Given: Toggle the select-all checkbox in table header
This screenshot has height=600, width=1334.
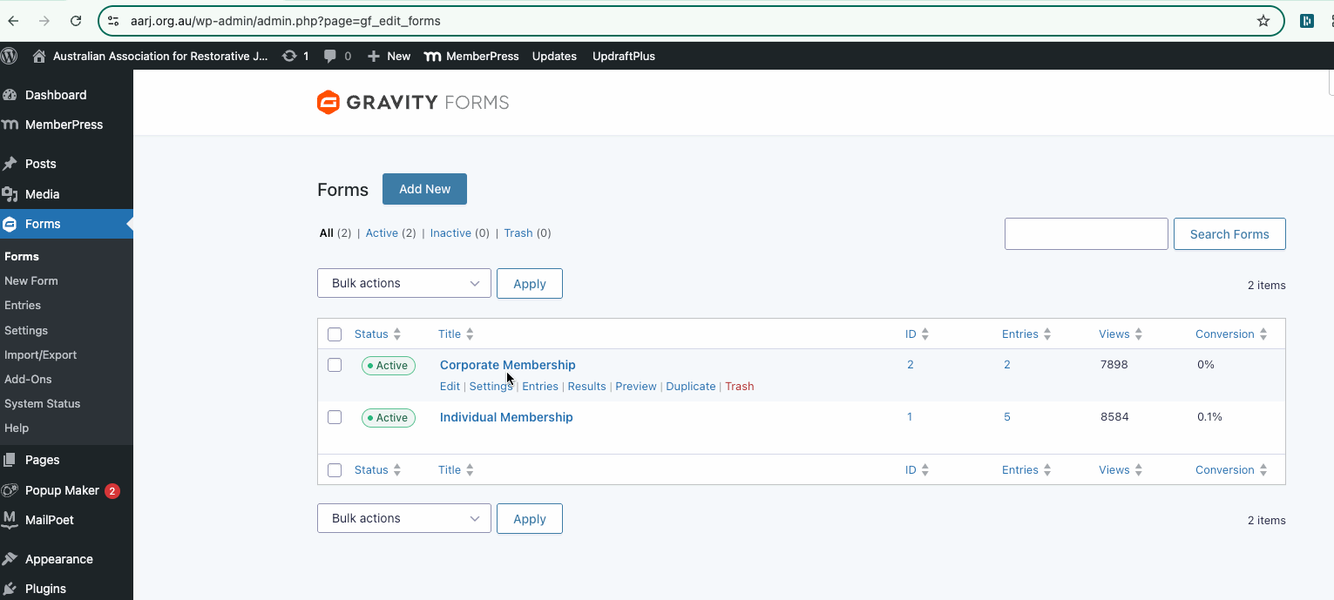Looking at the screenshot, I should click(x=335, y=334).
